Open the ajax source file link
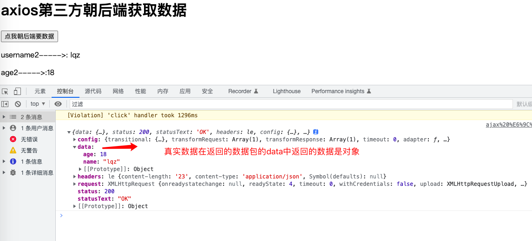 click(509, 124)
